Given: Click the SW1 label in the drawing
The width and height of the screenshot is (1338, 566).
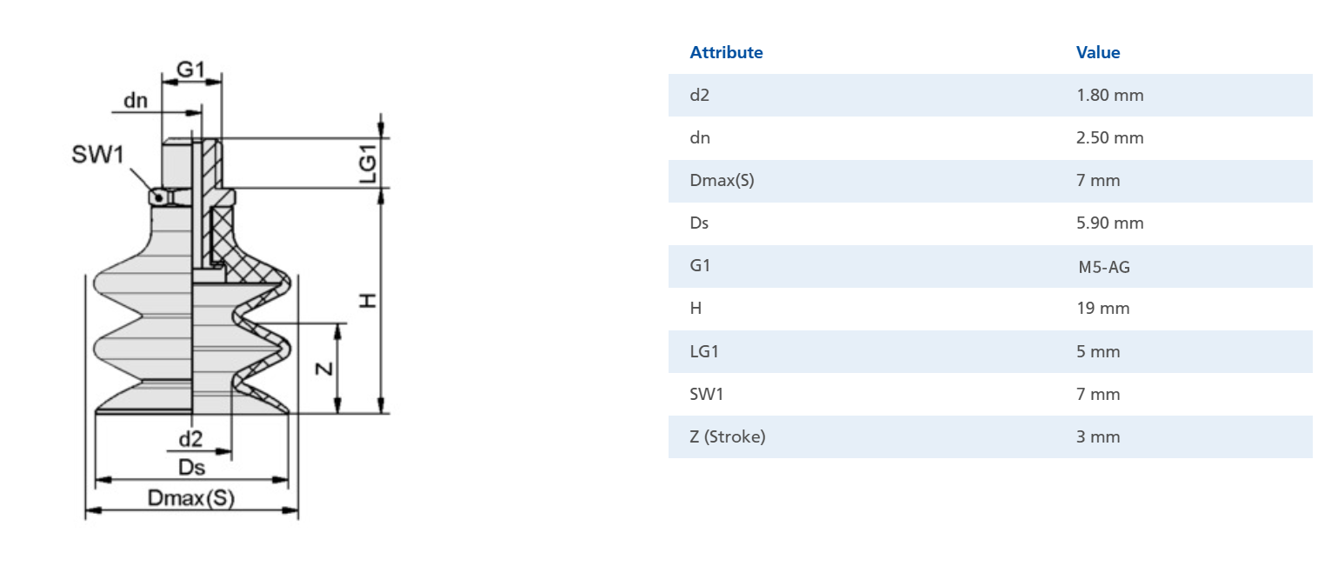Looking at the screenshot, I should 99,155.
